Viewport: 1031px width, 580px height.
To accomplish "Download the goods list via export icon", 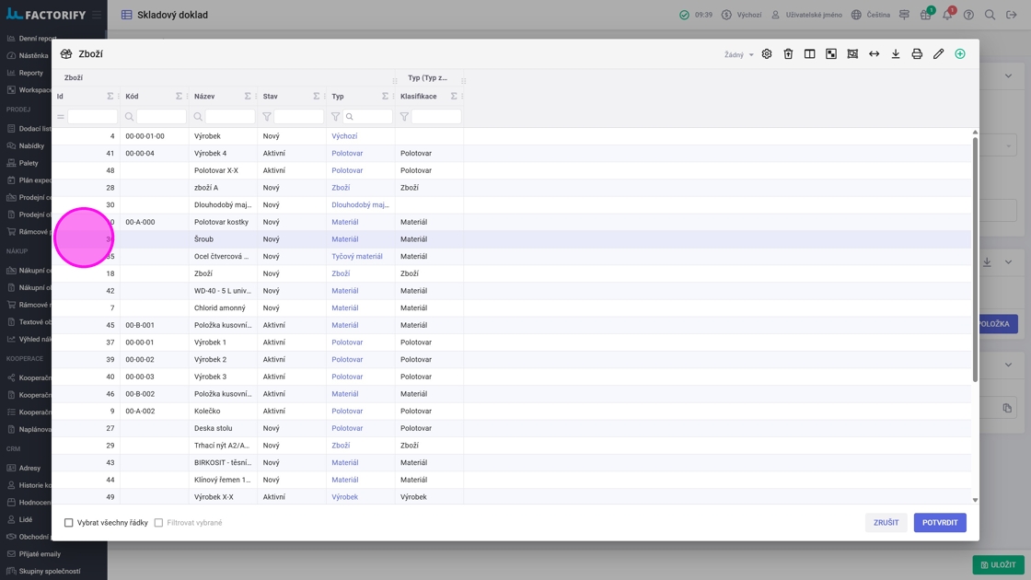I will [896, 54].
